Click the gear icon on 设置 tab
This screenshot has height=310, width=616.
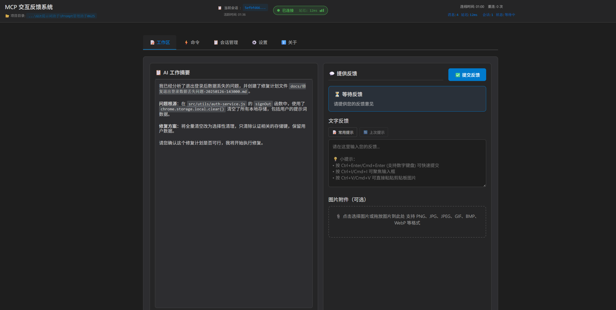coord(254,43)
